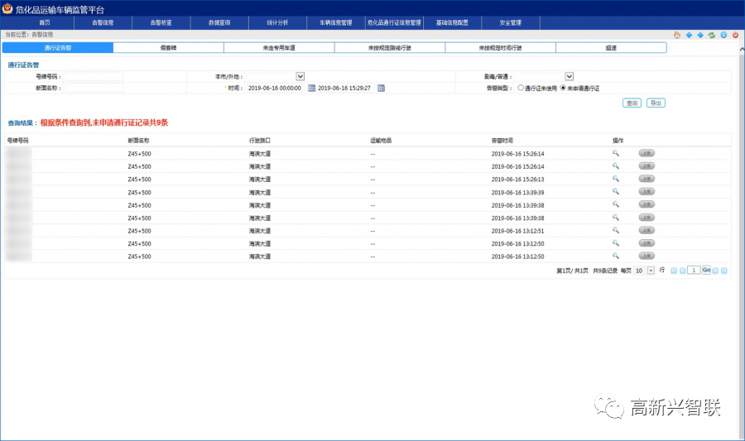Click the blue back arrow icon
745x441 pixels.
coord(689,35)
